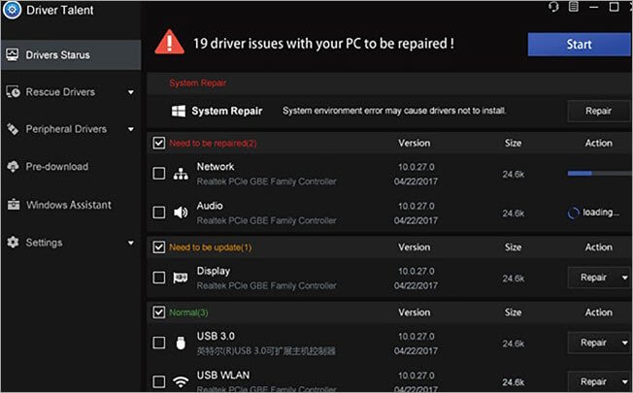Screen dimensions: 633x393
Task: Click the Network driver icon
Action: point(181,174)
